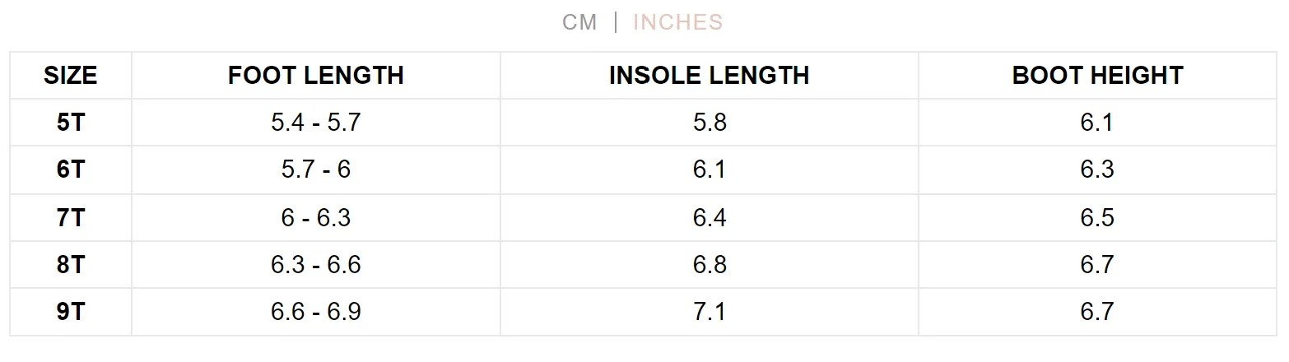Click the SIZE column header

click(71, 76)
